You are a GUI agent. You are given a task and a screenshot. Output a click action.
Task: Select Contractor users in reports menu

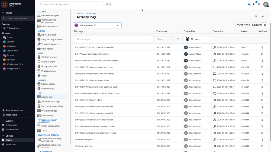click(x=49, y=57)
